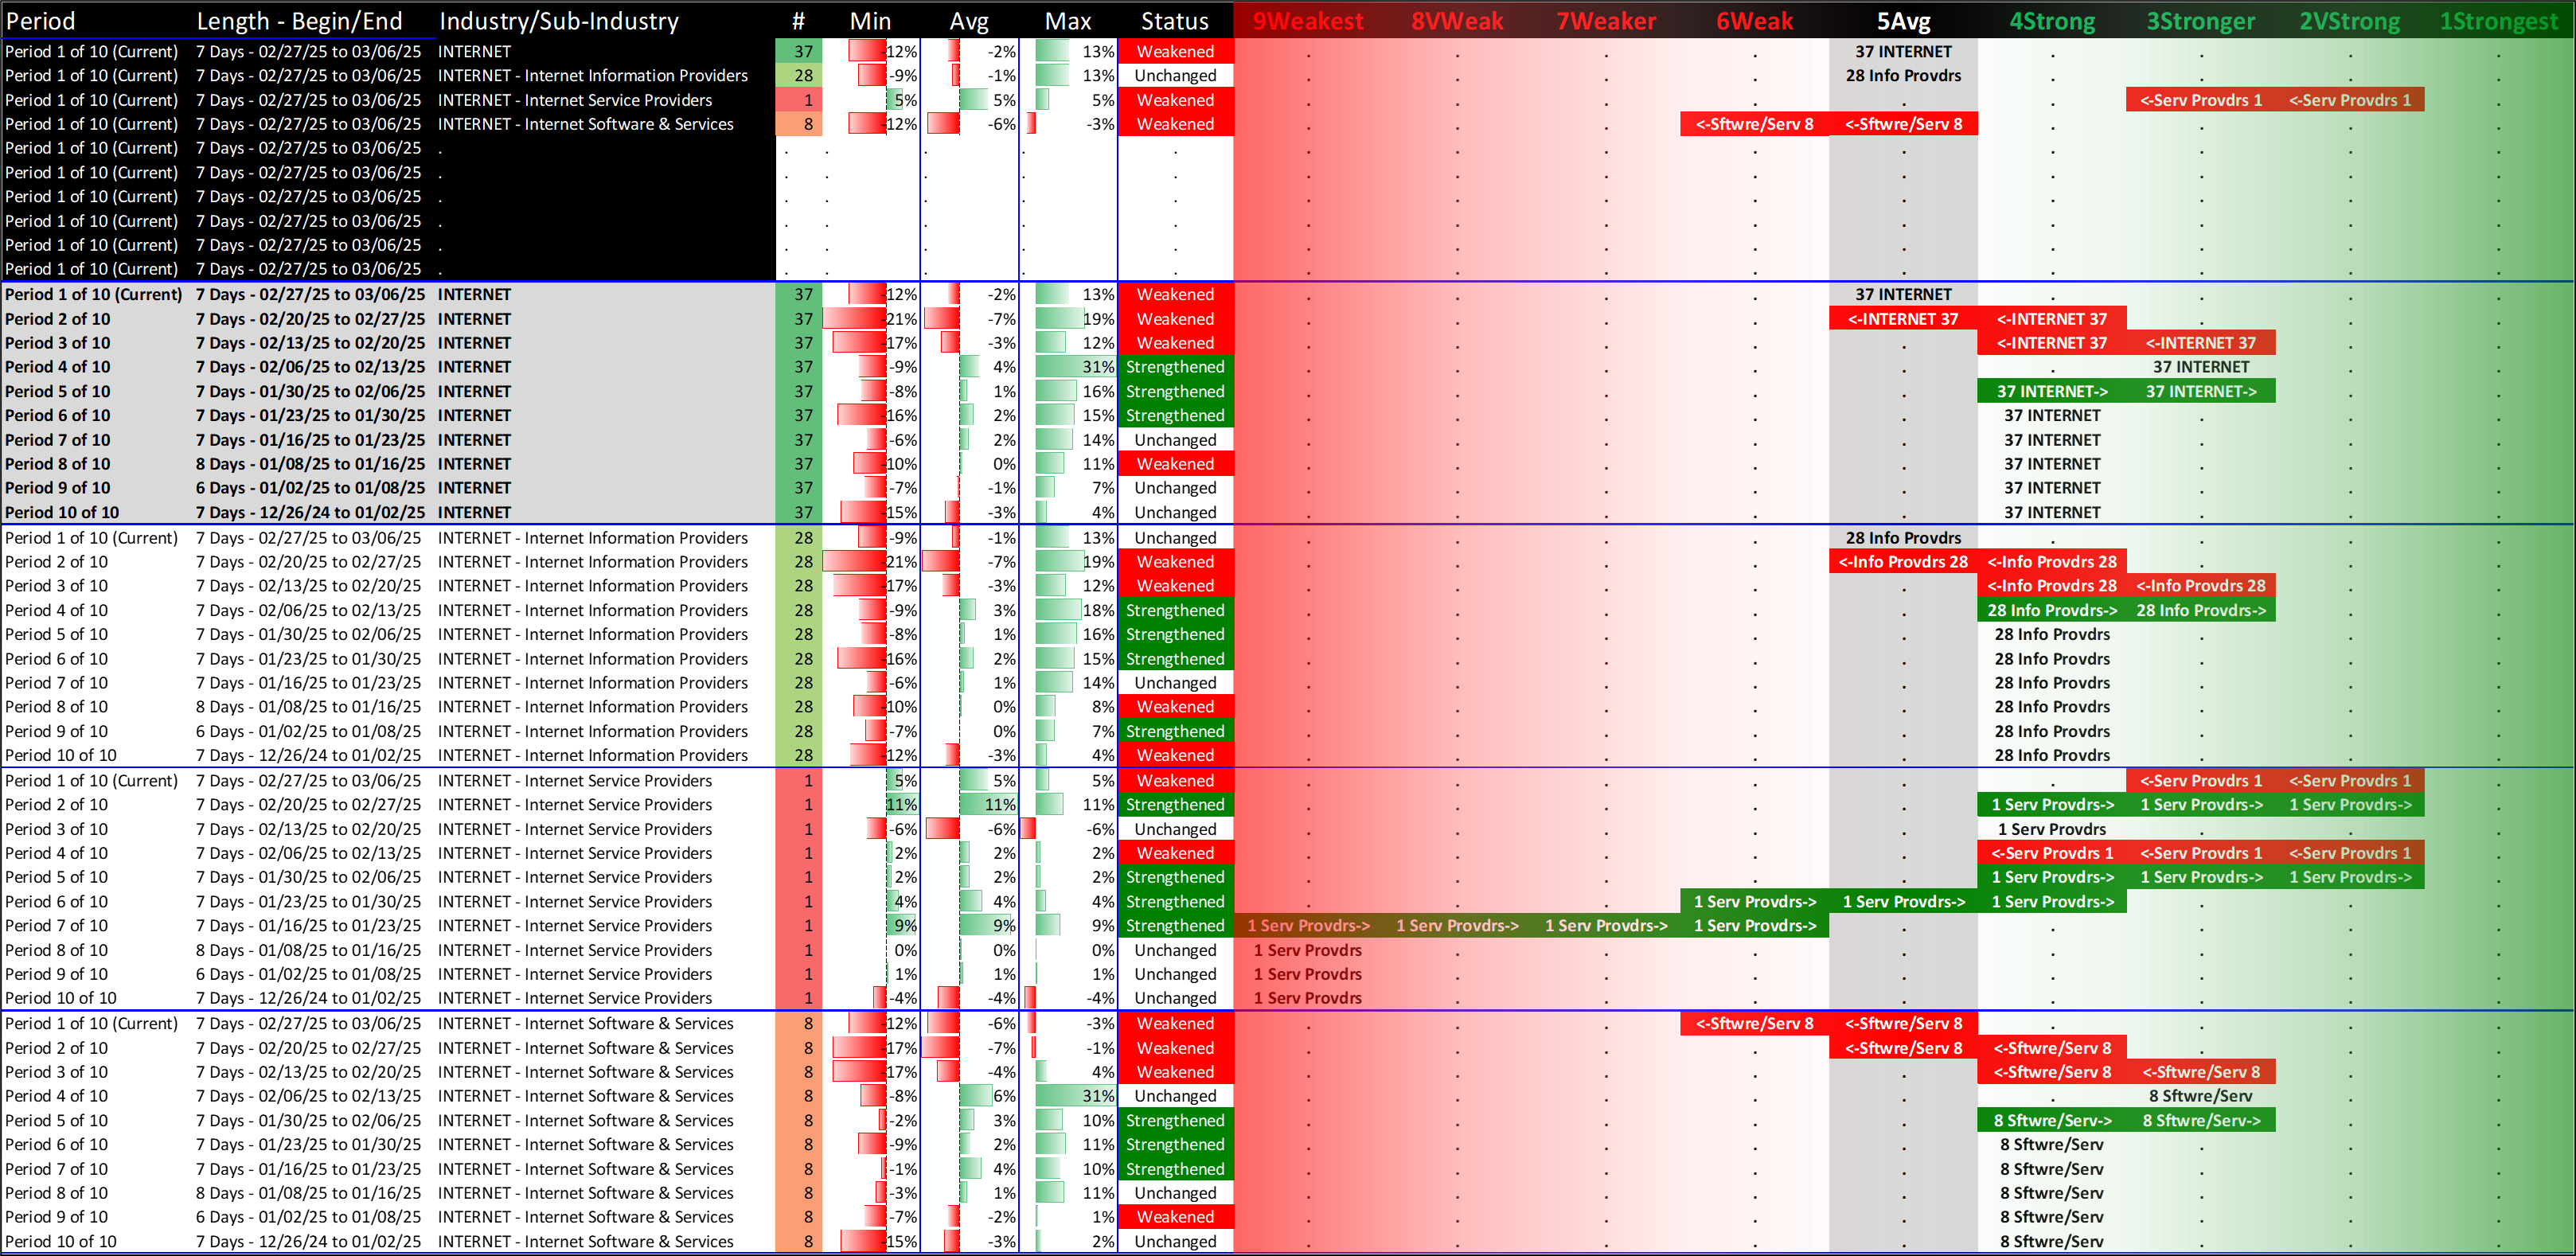Click the 8VWeak rating column header
This screenshot has height=1256, width=2576.
tap(1456, 21)
